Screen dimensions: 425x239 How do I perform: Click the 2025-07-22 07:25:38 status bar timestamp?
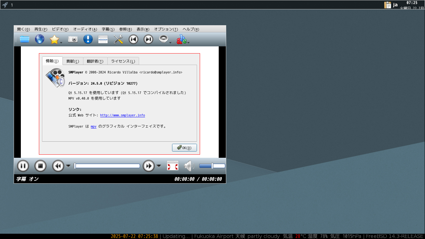134,236
